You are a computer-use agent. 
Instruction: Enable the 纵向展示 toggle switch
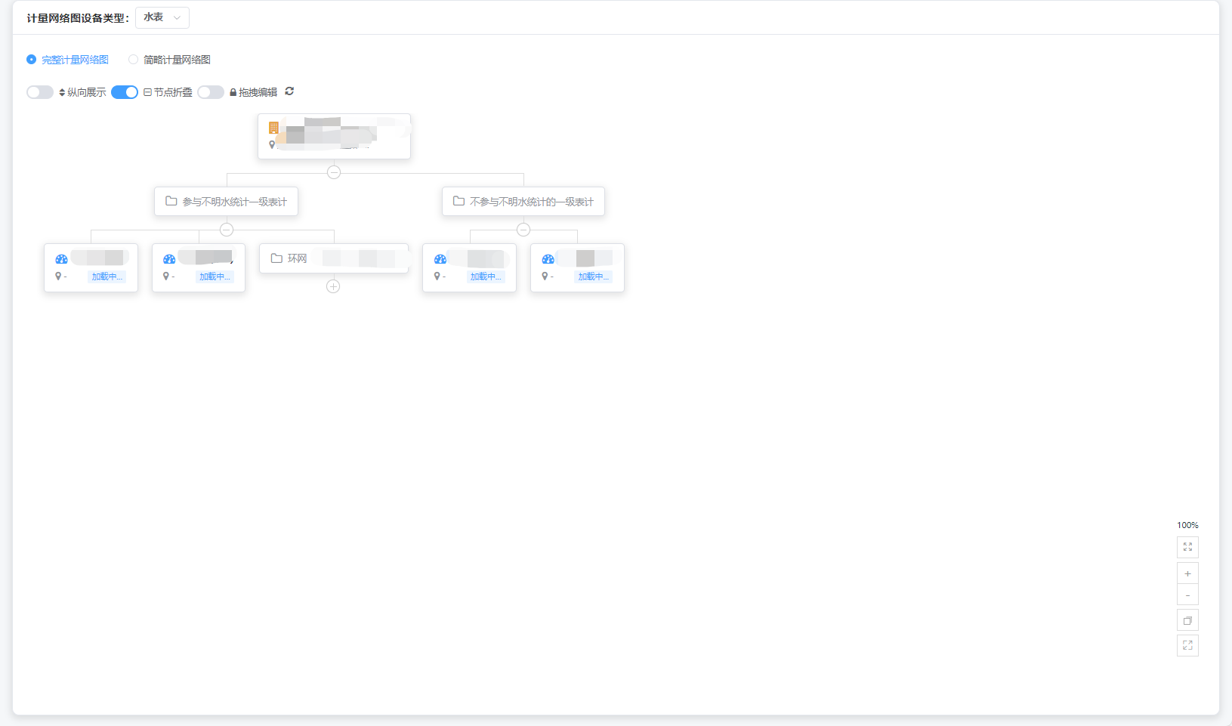(x=40, y=92)
